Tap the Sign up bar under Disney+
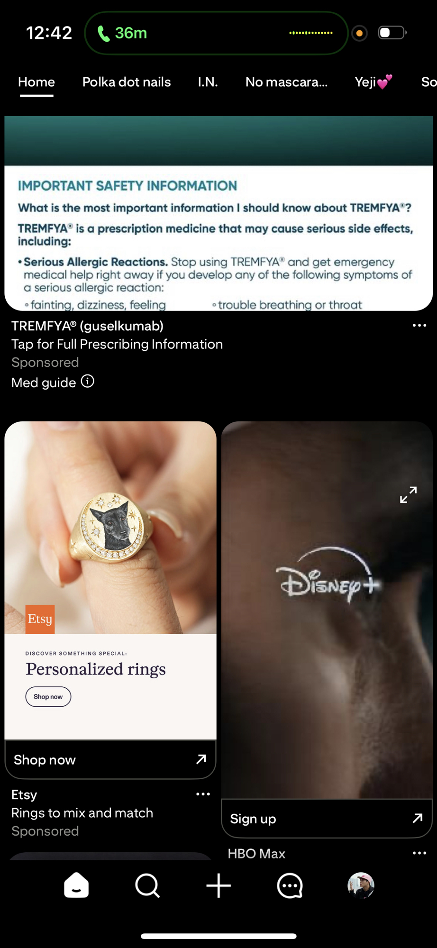This screenshot has height=948, width=437. (x=327, y=819)
